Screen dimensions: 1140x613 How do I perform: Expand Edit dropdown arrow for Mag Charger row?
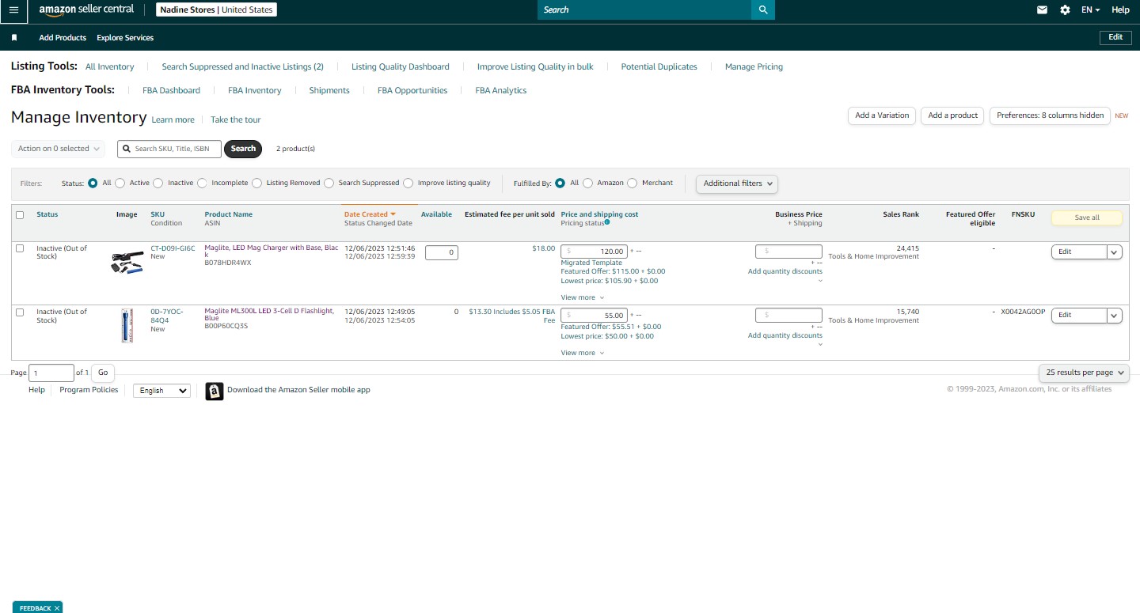[x=1115, y=252]
